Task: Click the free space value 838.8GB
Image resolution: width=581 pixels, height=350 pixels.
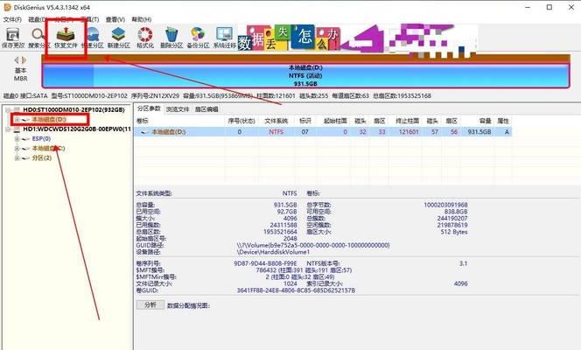Action: click(456, 212)
